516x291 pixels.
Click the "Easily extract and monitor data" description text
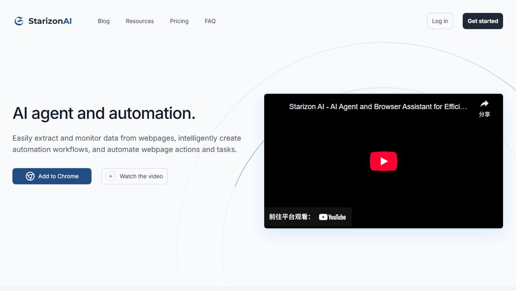[127, 144]
